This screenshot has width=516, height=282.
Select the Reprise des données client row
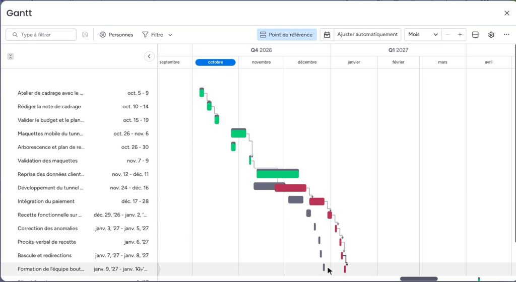(79, 174)
